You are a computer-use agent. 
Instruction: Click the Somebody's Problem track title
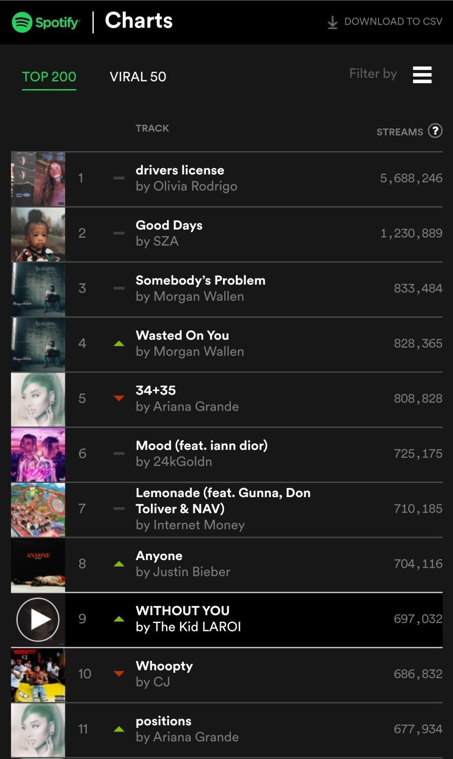pos(200,281)
